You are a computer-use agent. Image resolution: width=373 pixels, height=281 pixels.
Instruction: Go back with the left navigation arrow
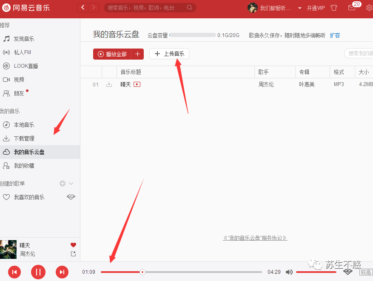click(x=83, y=8)
